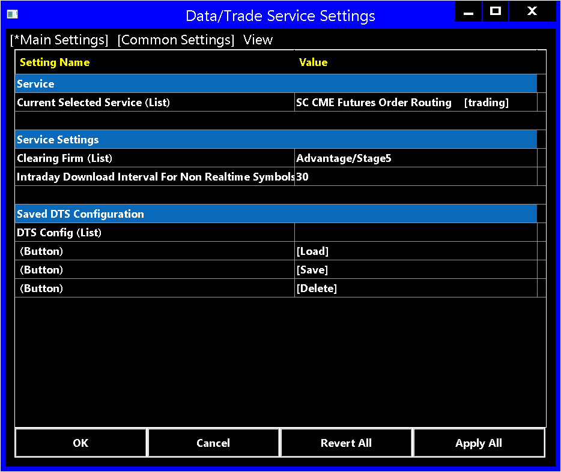Image resolution: width=561 pixels, height=472 pixels.
Task: Confirm settings with the OK button
Action: point(81,443)
